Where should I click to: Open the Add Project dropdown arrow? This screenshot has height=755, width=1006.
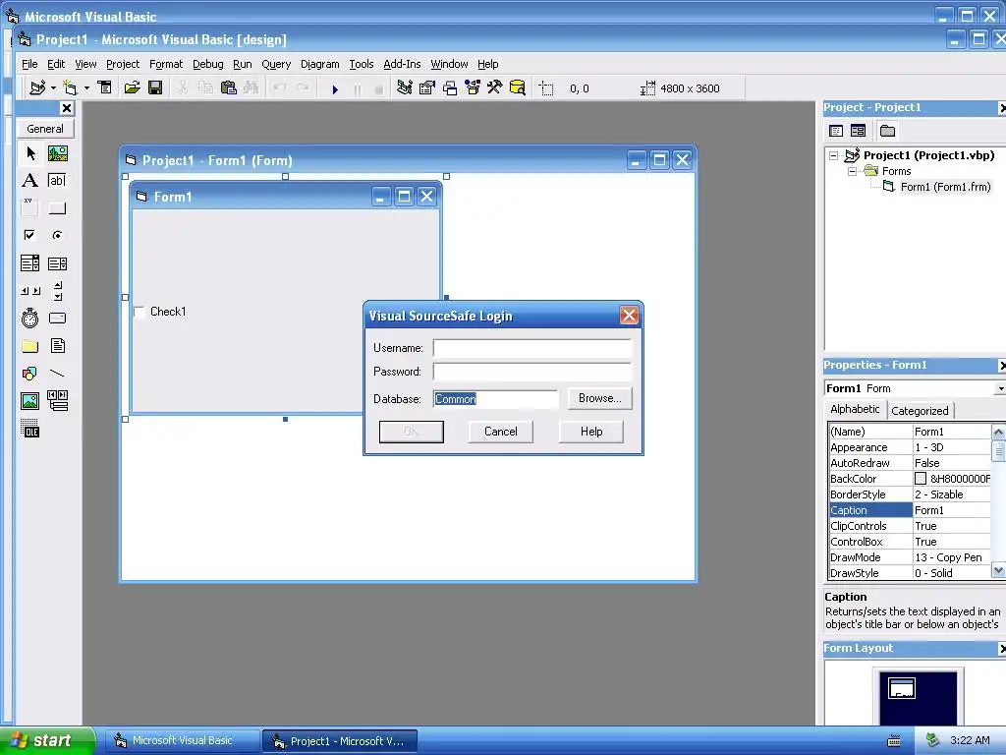point(53,87)
